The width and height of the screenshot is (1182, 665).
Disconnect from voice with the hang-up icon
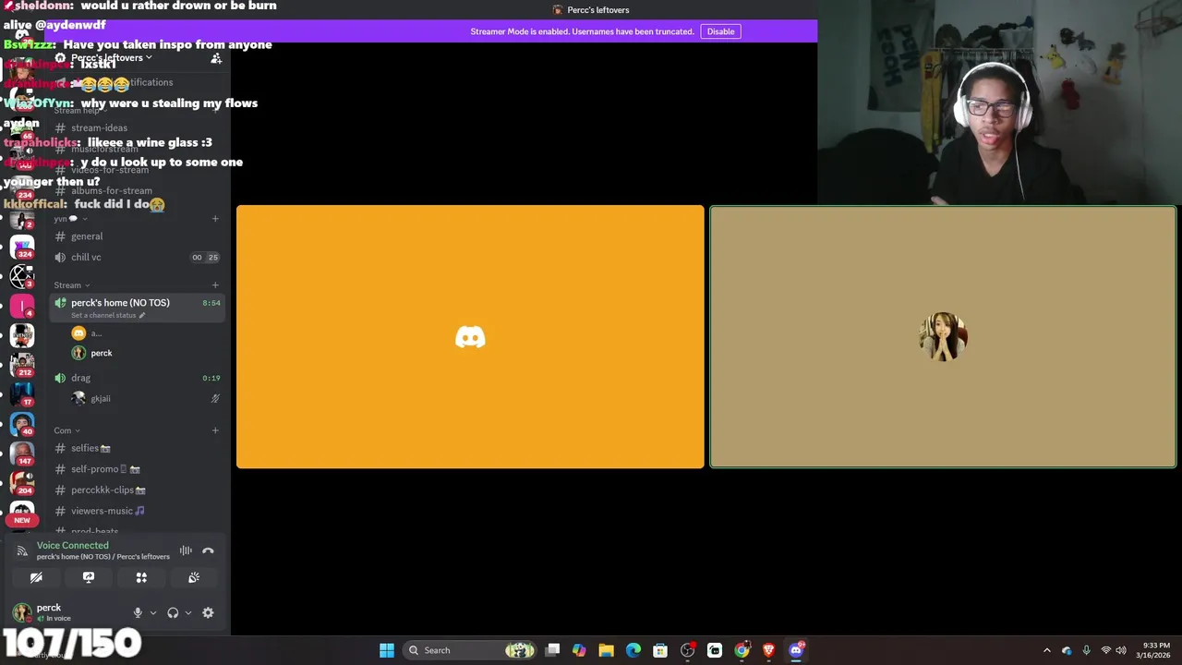tap(208, 550)
